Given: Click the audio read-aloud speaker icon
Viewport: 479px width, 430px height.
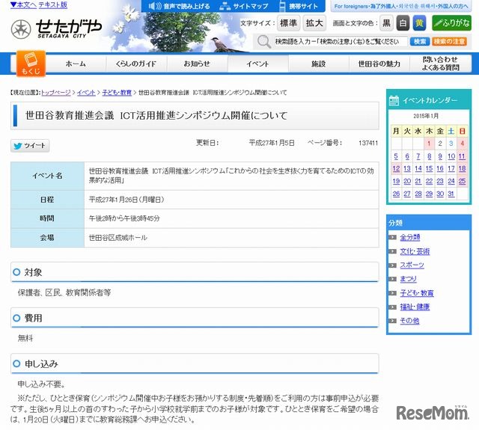Looking at the screenshot, I should pyautogui.click(x=153, y=5).
